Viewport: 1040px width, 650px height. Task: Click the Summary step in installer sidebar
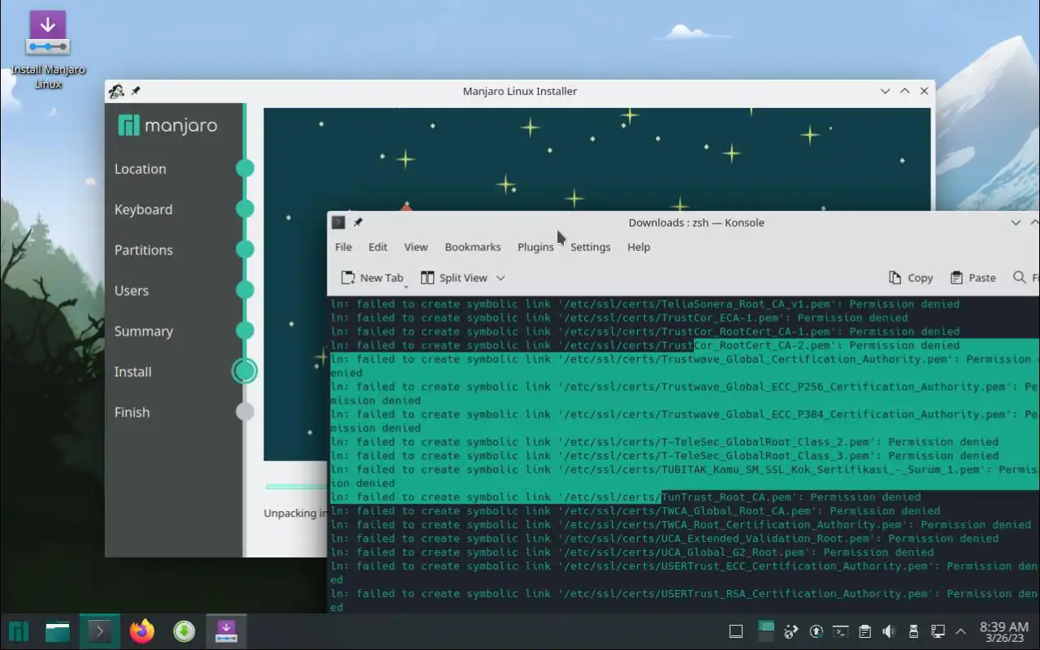(x=143, y=331)
